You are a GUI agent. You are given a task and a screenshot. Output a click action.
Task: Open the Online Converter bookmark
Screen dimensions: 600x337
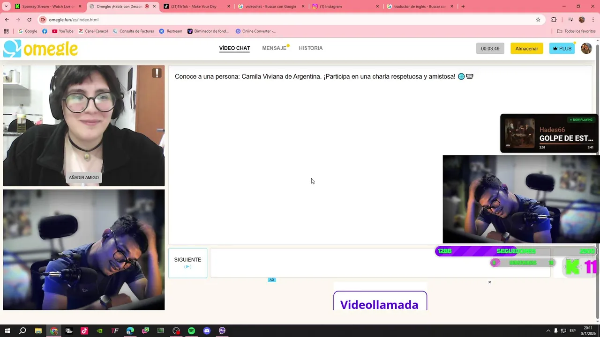(255, 31)
